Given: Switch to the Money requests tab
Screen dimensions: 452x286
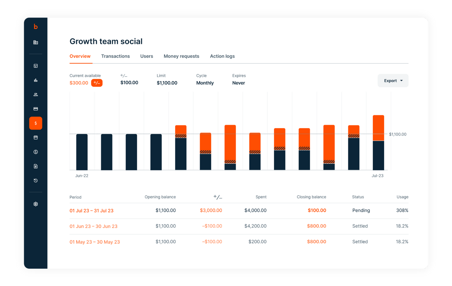Looking at the screenshot, I should tap(181, 56).
